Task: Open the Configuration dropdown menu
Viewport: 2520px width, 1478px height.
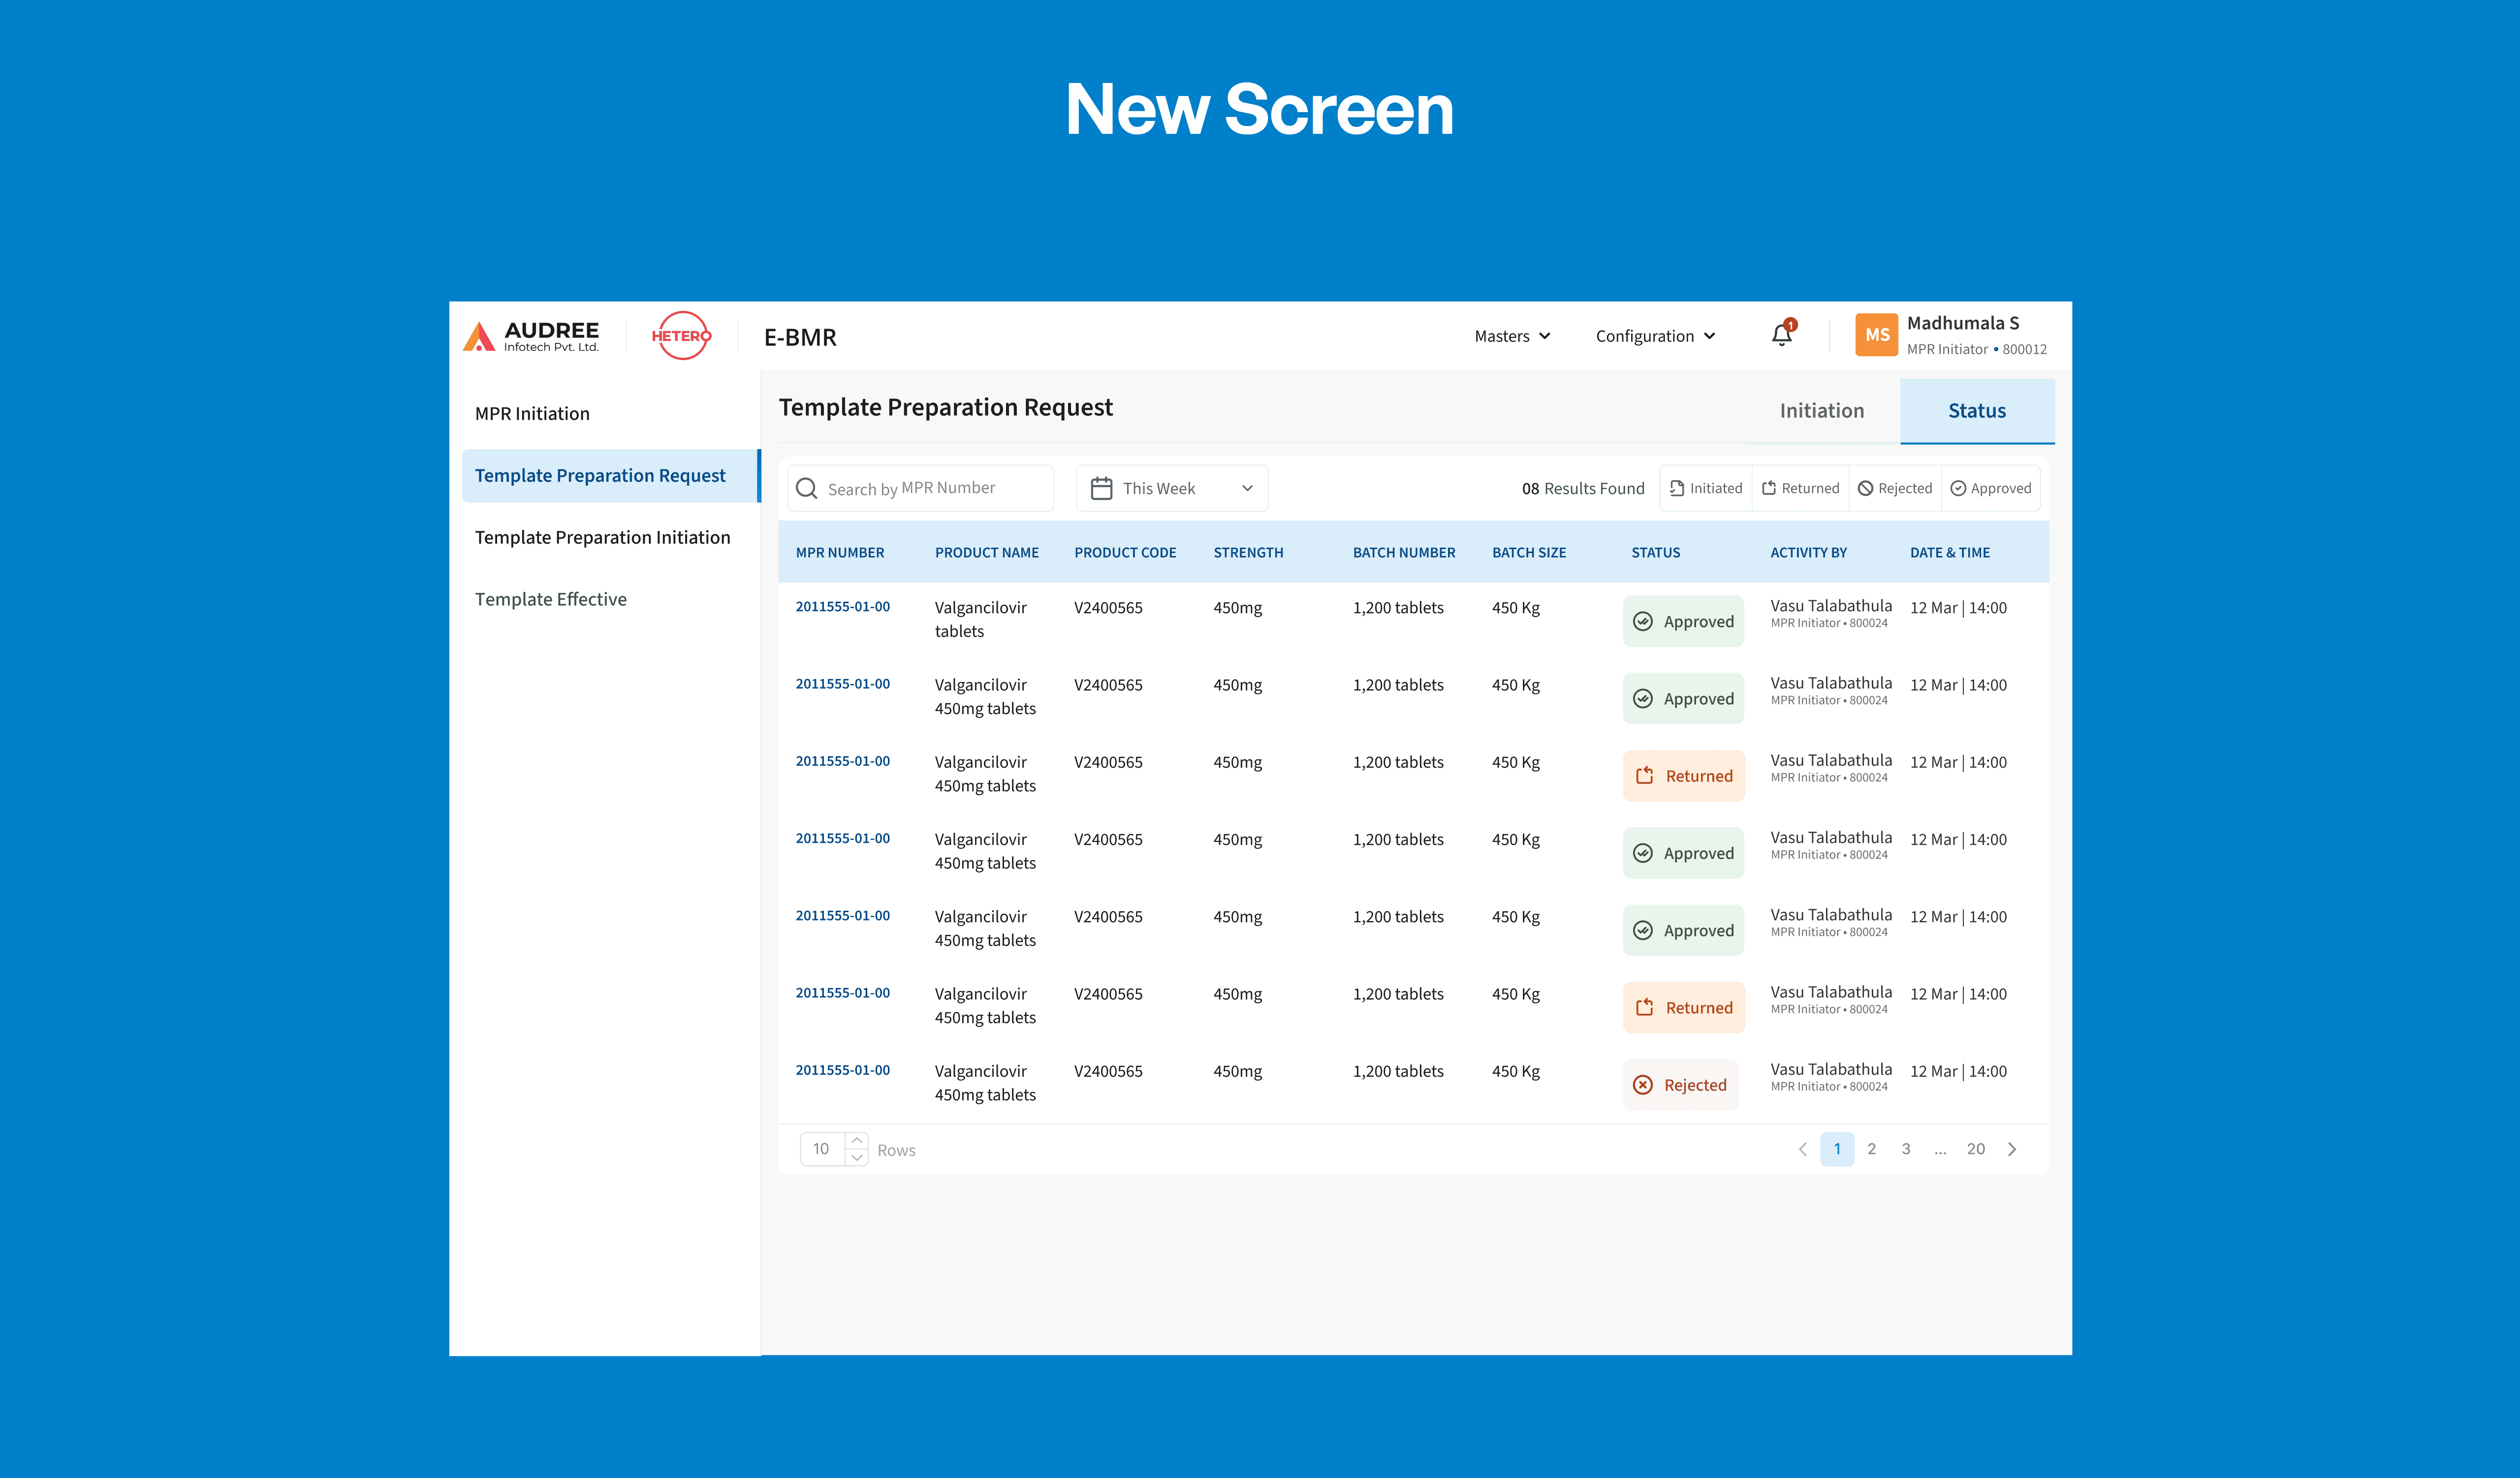Action: point(1655,337)
